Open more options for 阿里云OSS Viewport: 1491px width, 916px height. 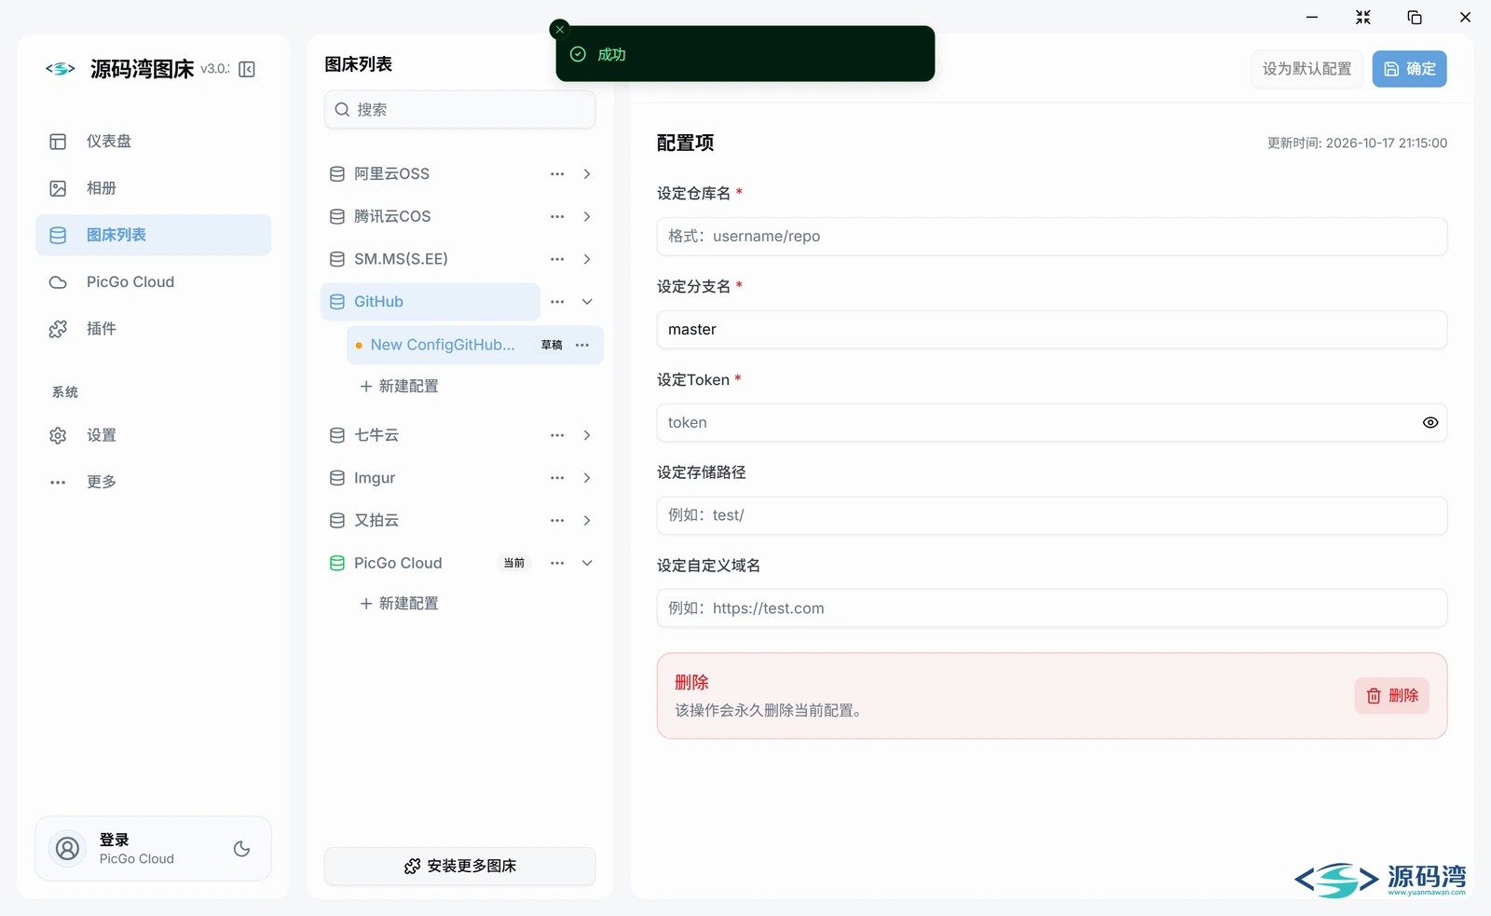557,174
